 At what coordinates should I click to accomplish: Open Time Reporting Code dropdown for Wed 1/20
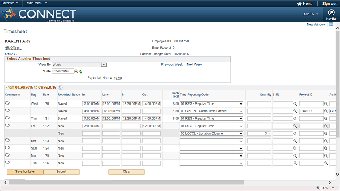tap(211, 104)
